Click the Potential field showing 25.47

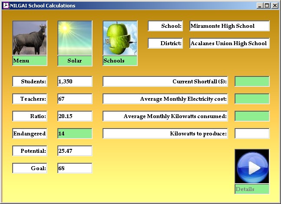[x=75, y=151]
